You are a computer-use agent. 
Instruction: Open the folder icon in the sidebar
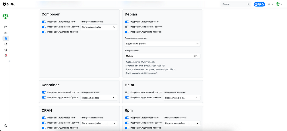coord(6,27)
